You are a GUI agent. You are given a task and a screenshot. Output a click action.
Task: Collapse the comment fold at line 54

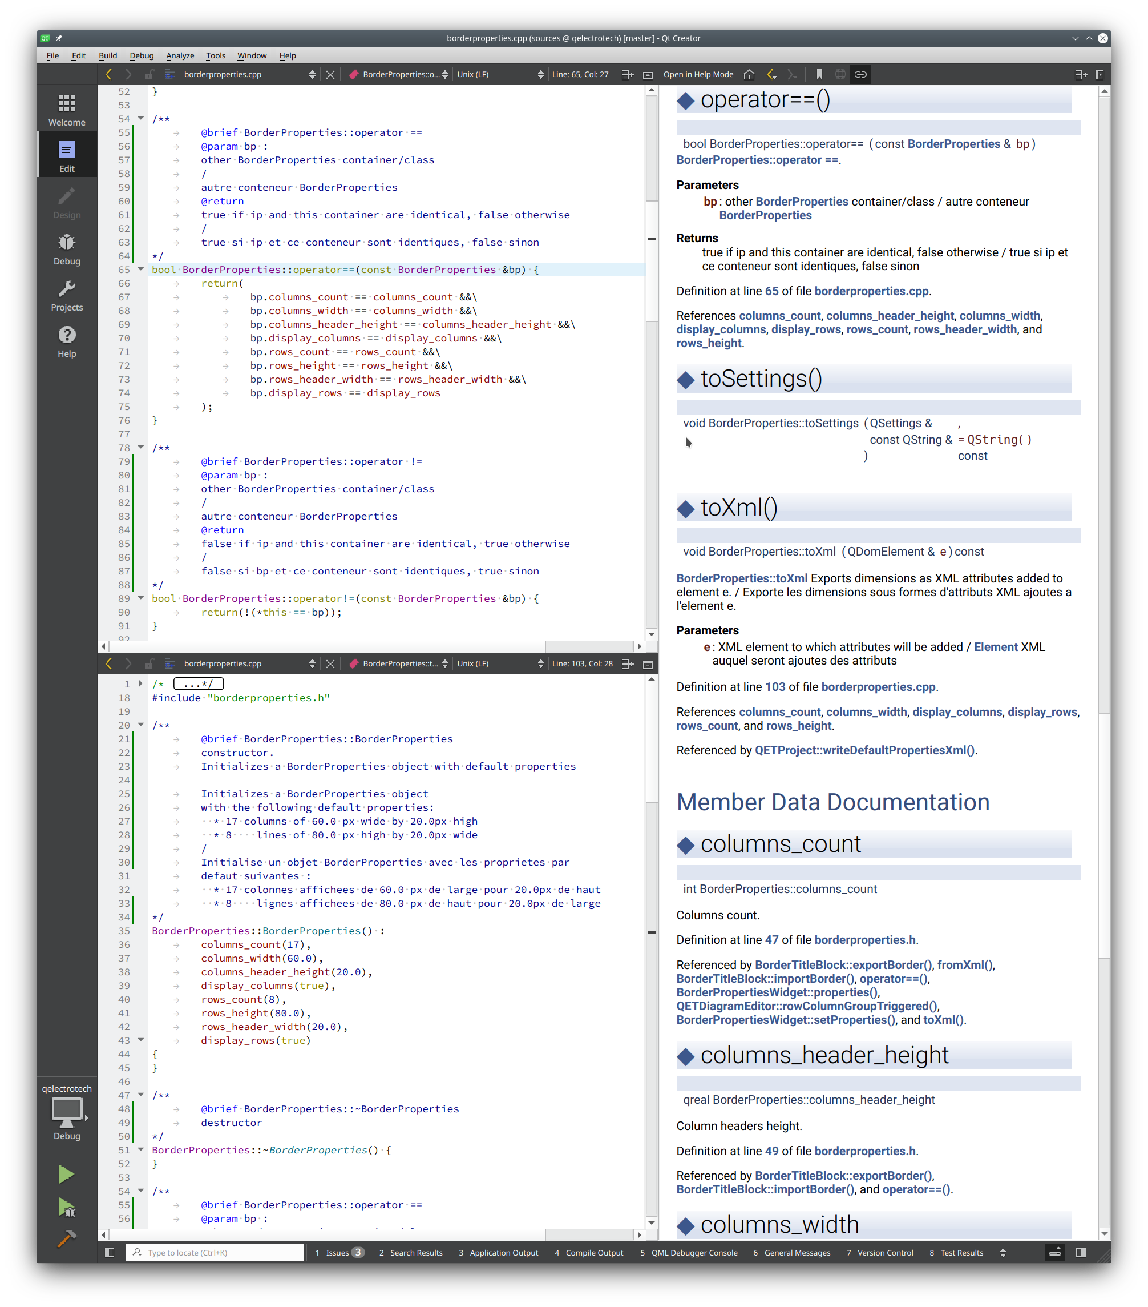pos(140,118)
